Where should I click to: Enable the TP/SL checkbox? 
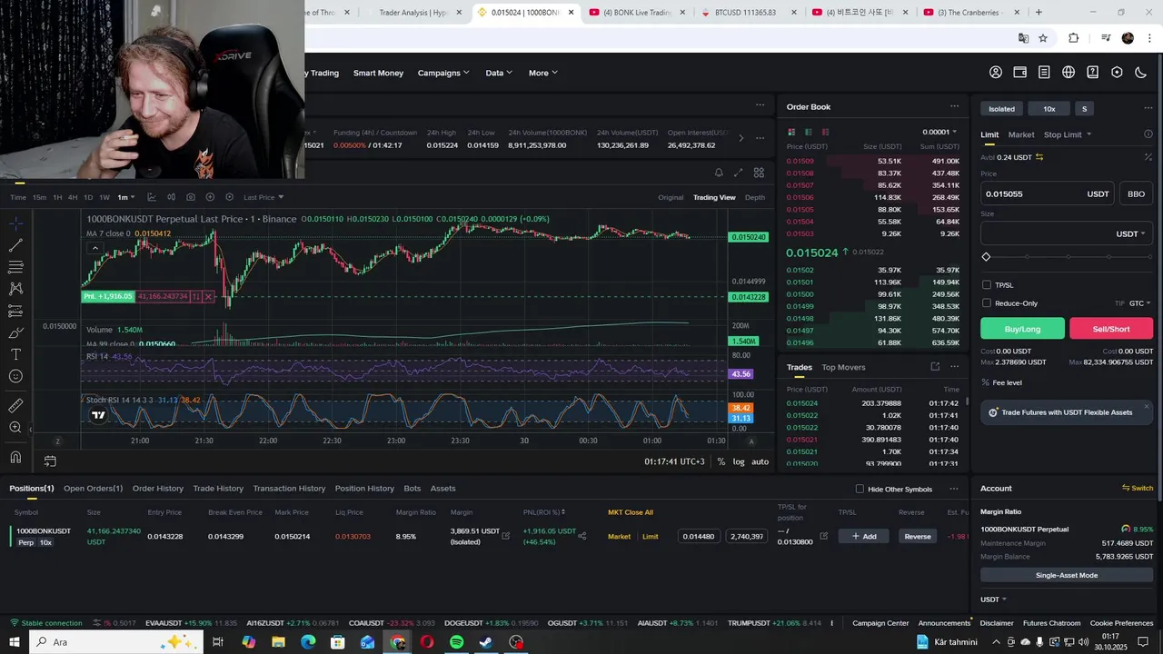(987, 285)
